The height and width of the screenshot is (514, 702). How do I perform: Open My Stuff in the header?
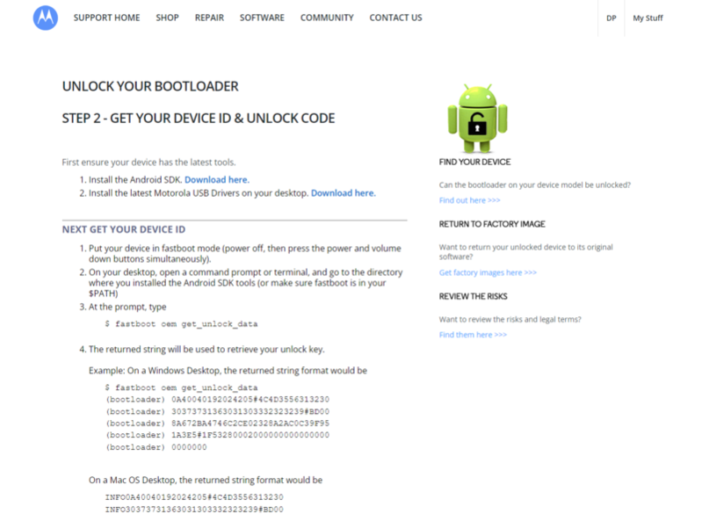coord(648,18)
